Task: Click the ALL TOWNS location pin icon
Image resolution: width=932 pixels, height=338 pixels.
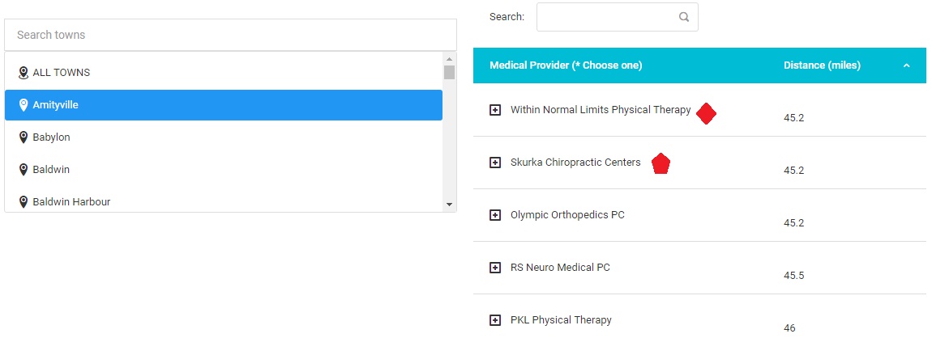Action: tap(24, 73)
